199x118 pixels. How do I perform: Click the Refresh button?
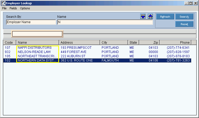tap(165, 17)
